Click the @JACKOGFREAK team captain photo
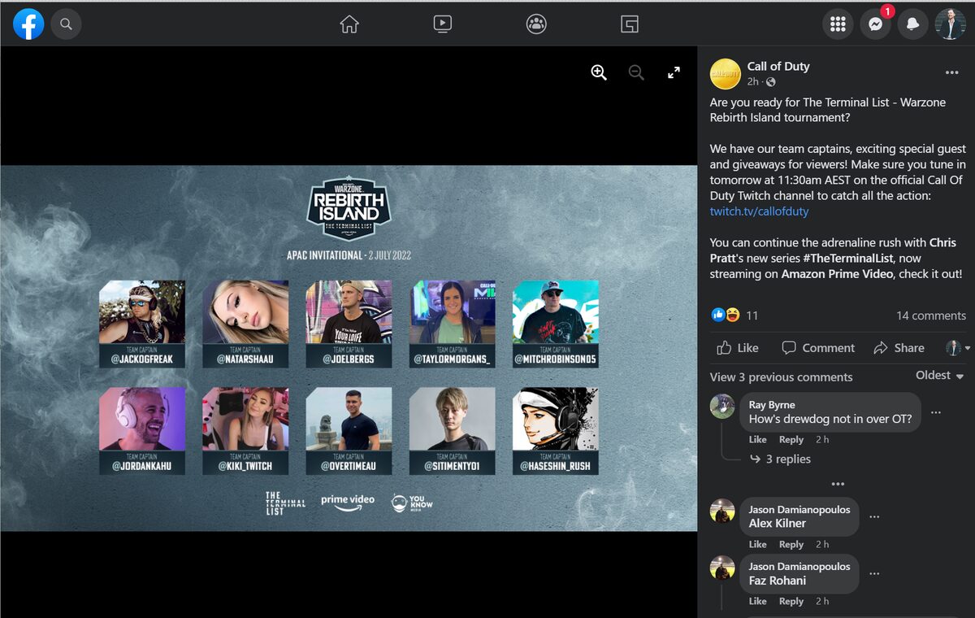This screenshot has height=618, width=975. coord(142,313)
